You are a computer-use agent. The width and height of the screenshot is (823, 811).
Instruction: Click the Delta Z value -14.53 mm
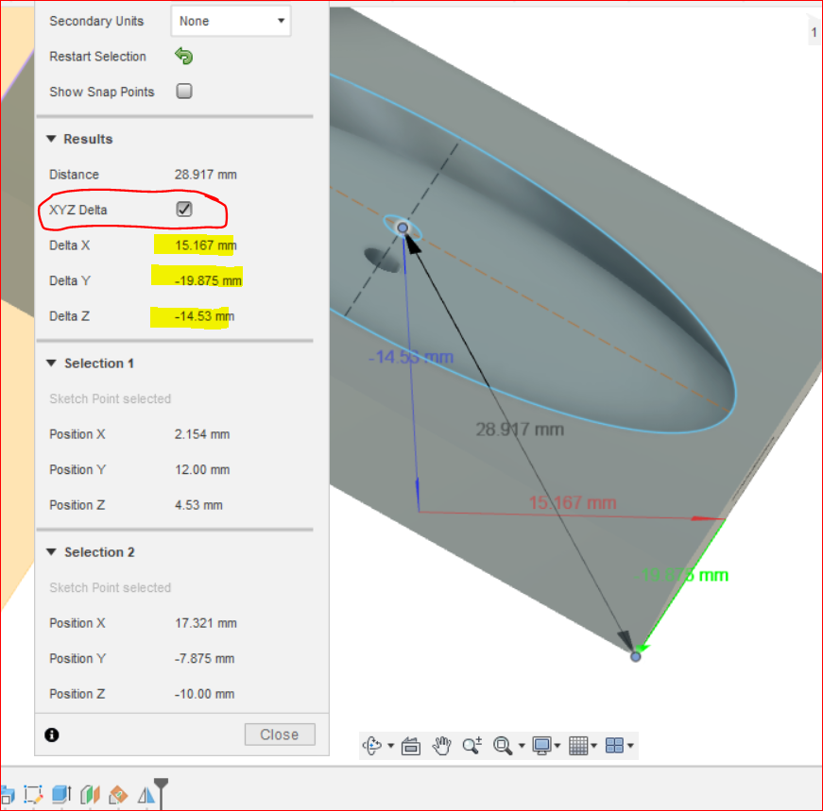click(x=204, y=315)
